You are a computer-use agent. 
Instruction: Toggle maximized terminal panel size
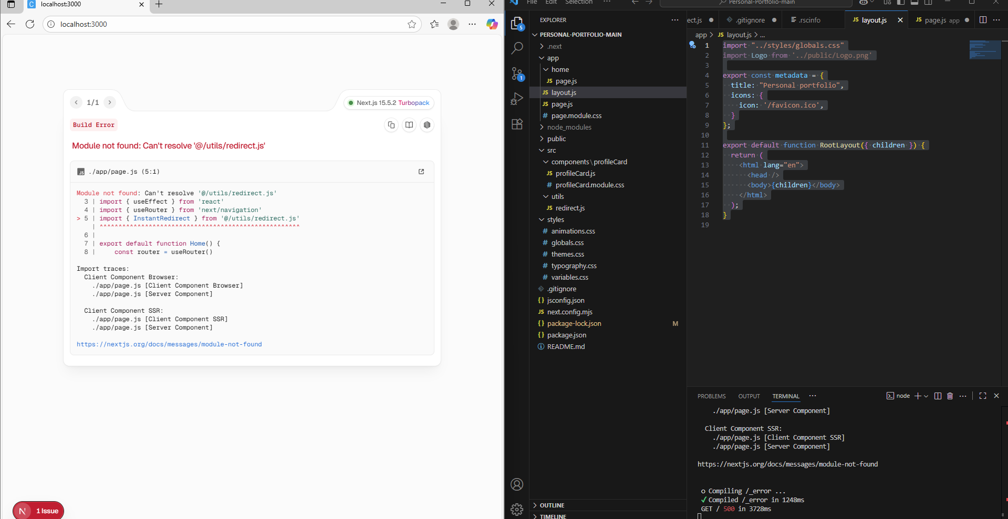pyautogui.click(x=983, y=396)
